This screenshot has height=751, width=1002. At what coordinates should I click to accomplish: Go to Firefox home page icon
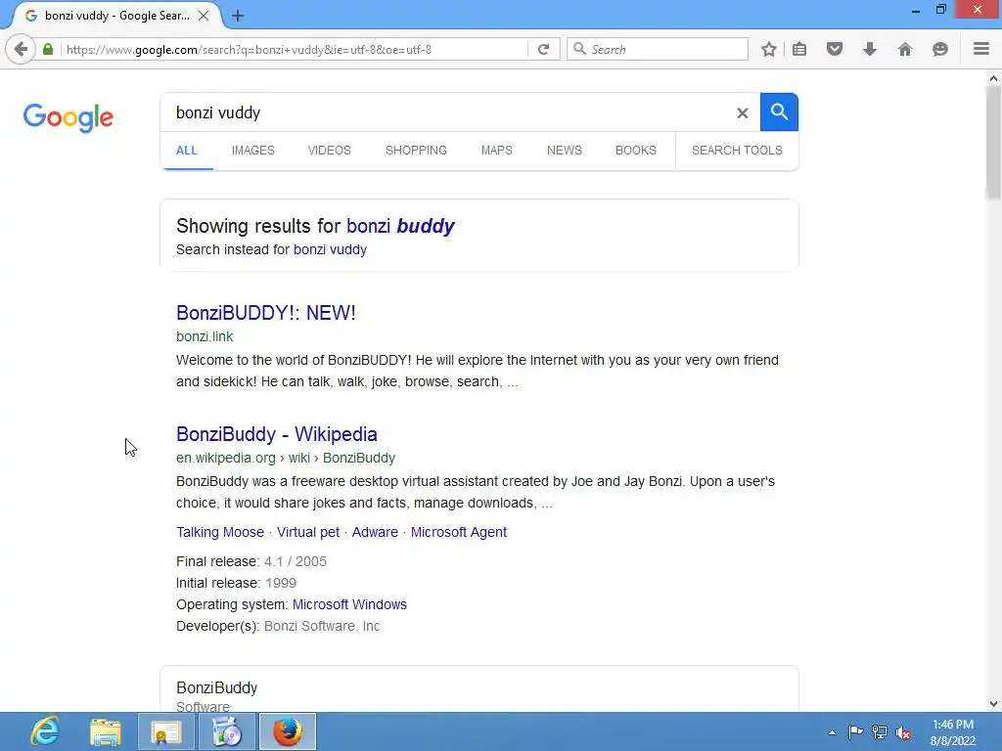pos(905,49)
